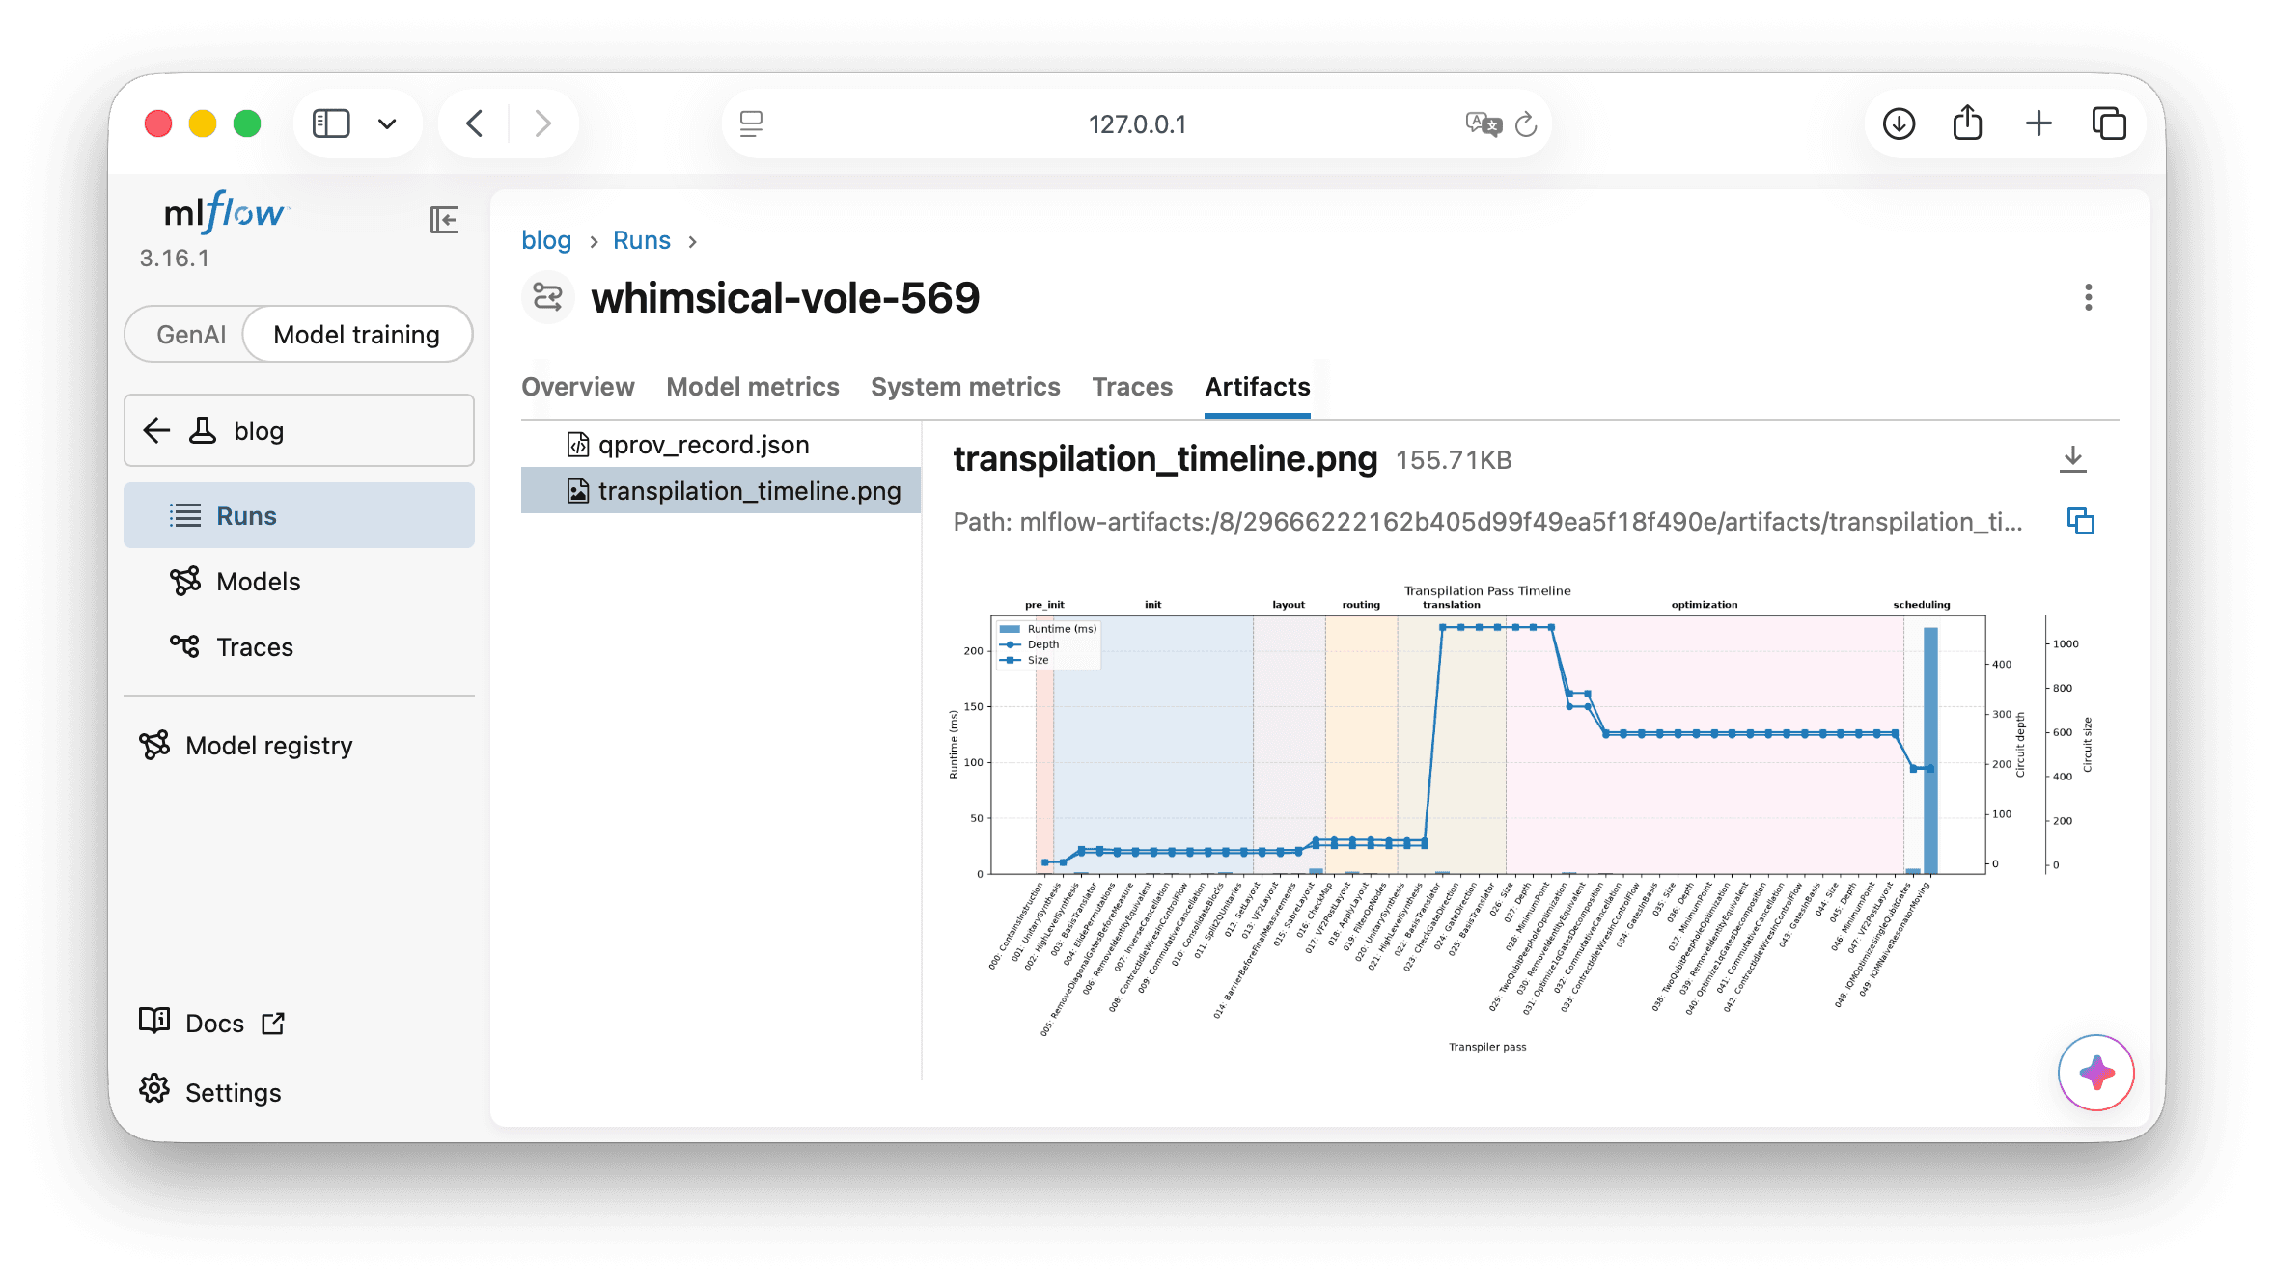Screen dimensions: 2274x1285
Task: Select the Artifacts tab
Action: [x=1258, y=387]
